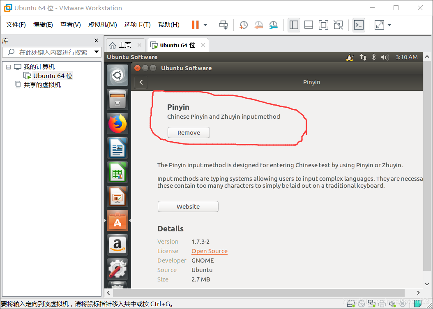Screen dimensions: 433x309
Task: Click the printer device status icon
Action: [382, 304]
